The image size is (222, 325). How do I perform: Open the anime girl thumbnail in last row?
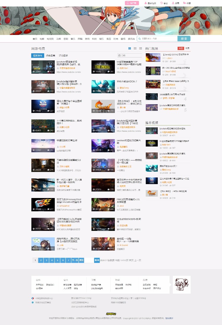tap(43, 244)
